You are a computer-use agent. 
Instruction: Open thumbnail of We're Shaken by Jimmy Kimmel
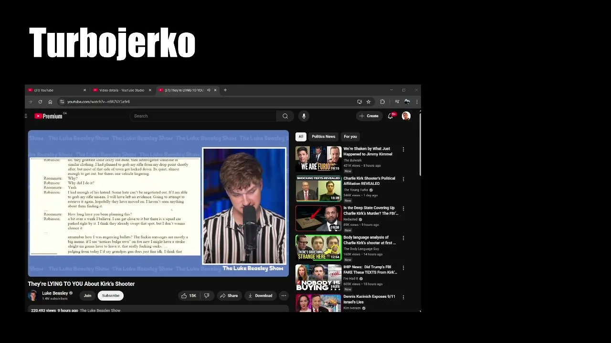[318, 159]
